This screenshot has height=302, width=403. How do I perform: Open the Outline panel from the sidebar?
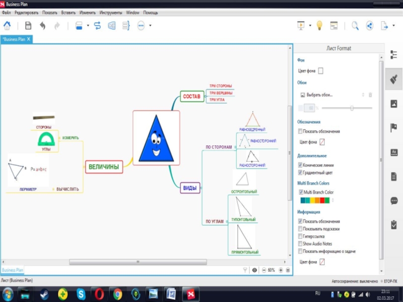pyautogui.click(x=394, y=55)
